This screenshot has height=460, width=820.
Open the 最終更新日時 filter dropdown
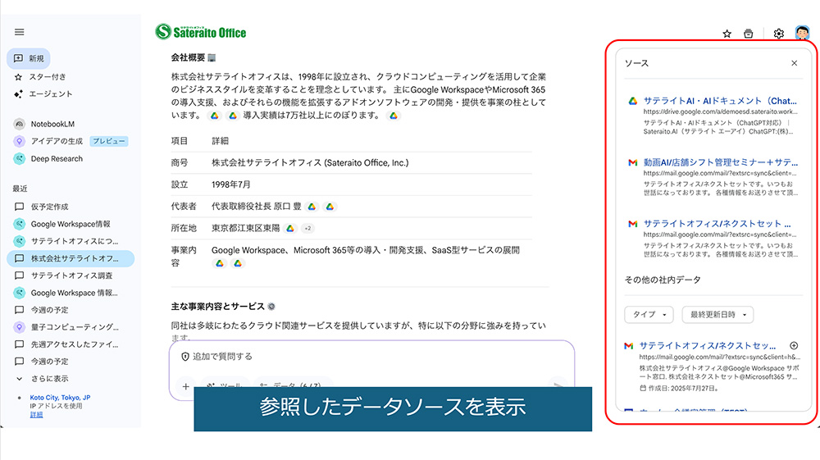point(717,315)
